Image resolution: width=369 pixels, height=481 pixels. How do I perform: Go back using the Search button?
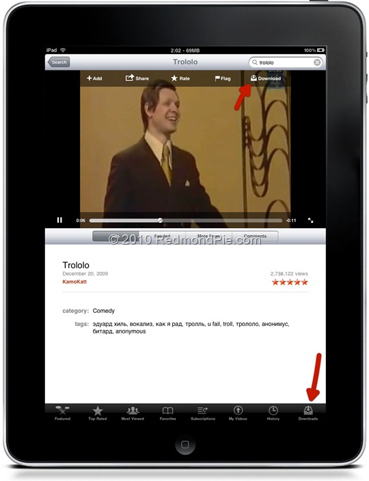(59, 62)
